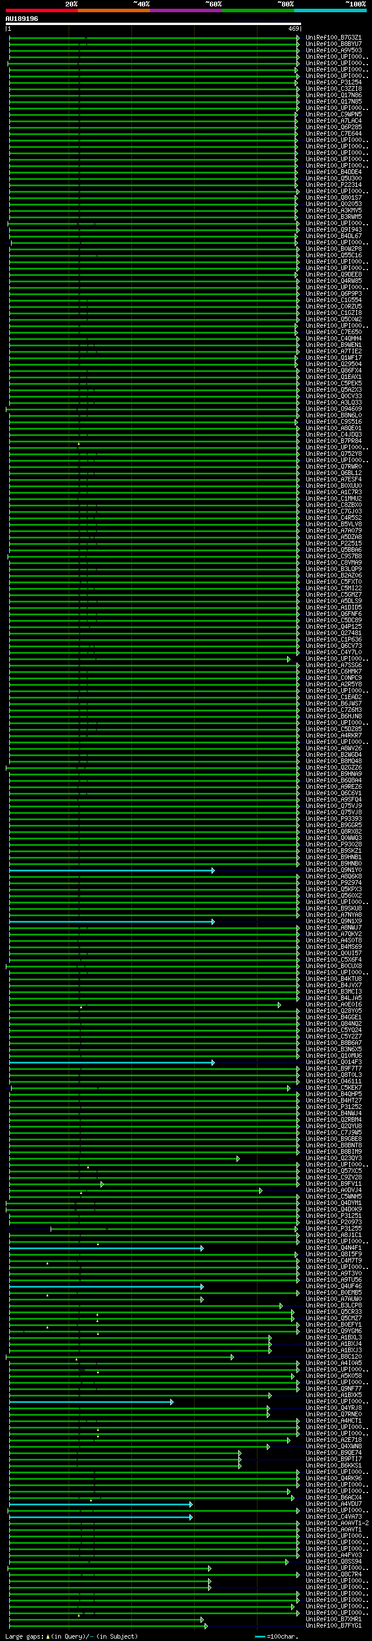The width and height of the screenshot is (372, 1641).
Task: Select the UniRef100_A1BXL3 label
Action: click(x=334, y=1337)
